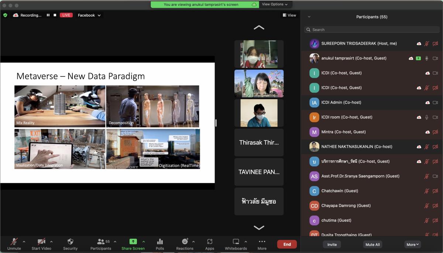The image size is (443, 253).
Task: Open the Reactions smiley icon
Action: pos(185,242)
